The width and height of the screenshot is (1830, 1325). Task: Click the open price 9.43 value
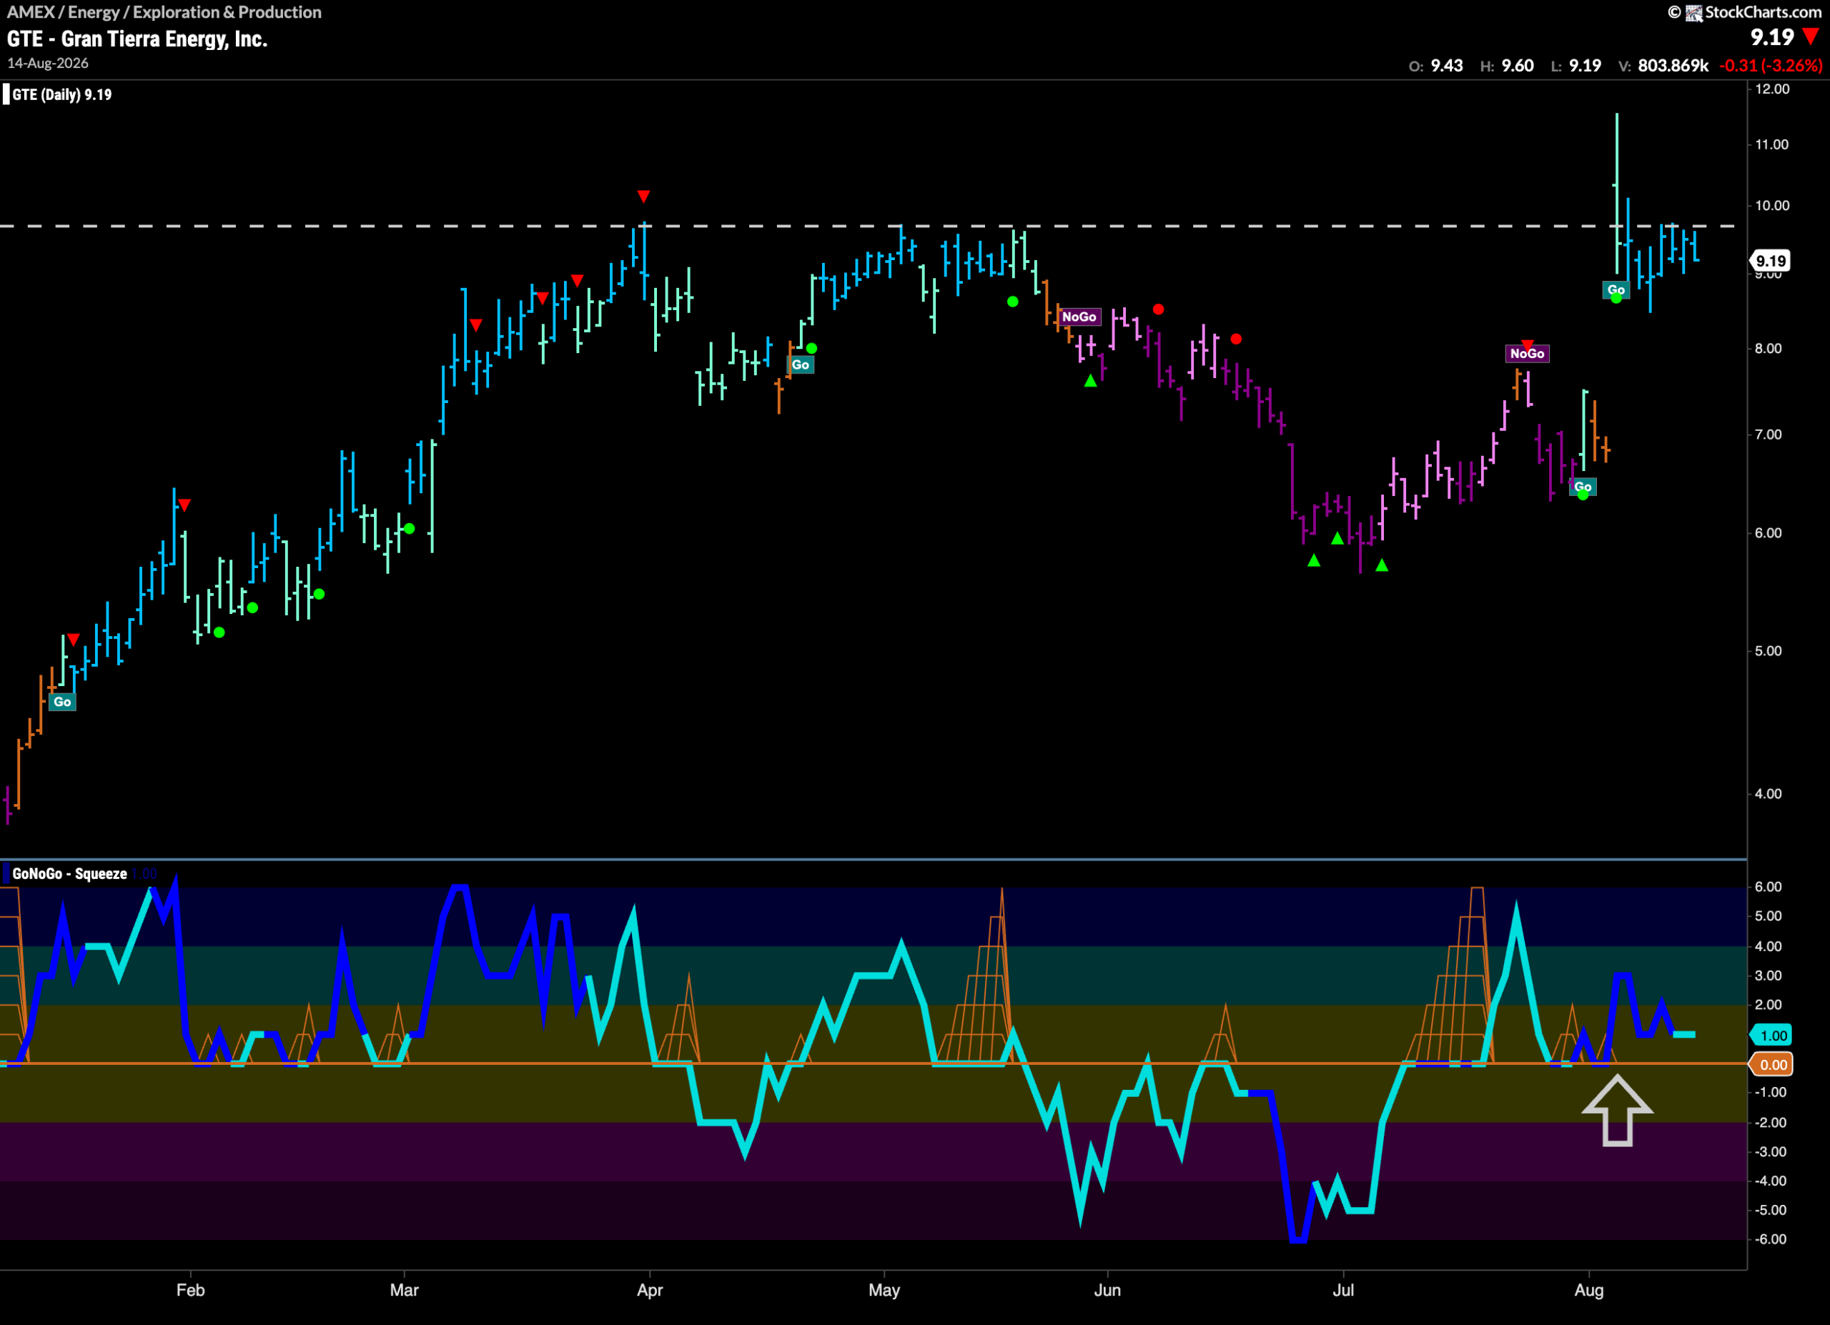point(1447,65)
